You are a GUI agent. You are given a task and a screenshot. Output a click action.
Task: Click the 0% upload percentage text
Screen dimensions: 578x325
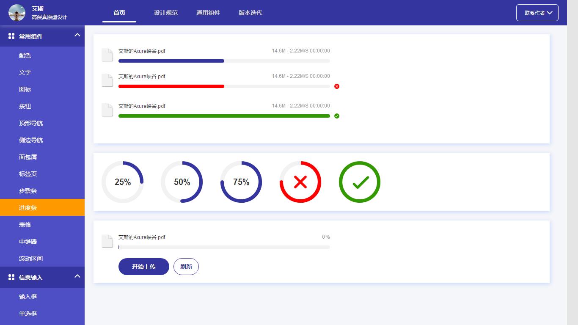pyautogui.click(x=326, y=237)
